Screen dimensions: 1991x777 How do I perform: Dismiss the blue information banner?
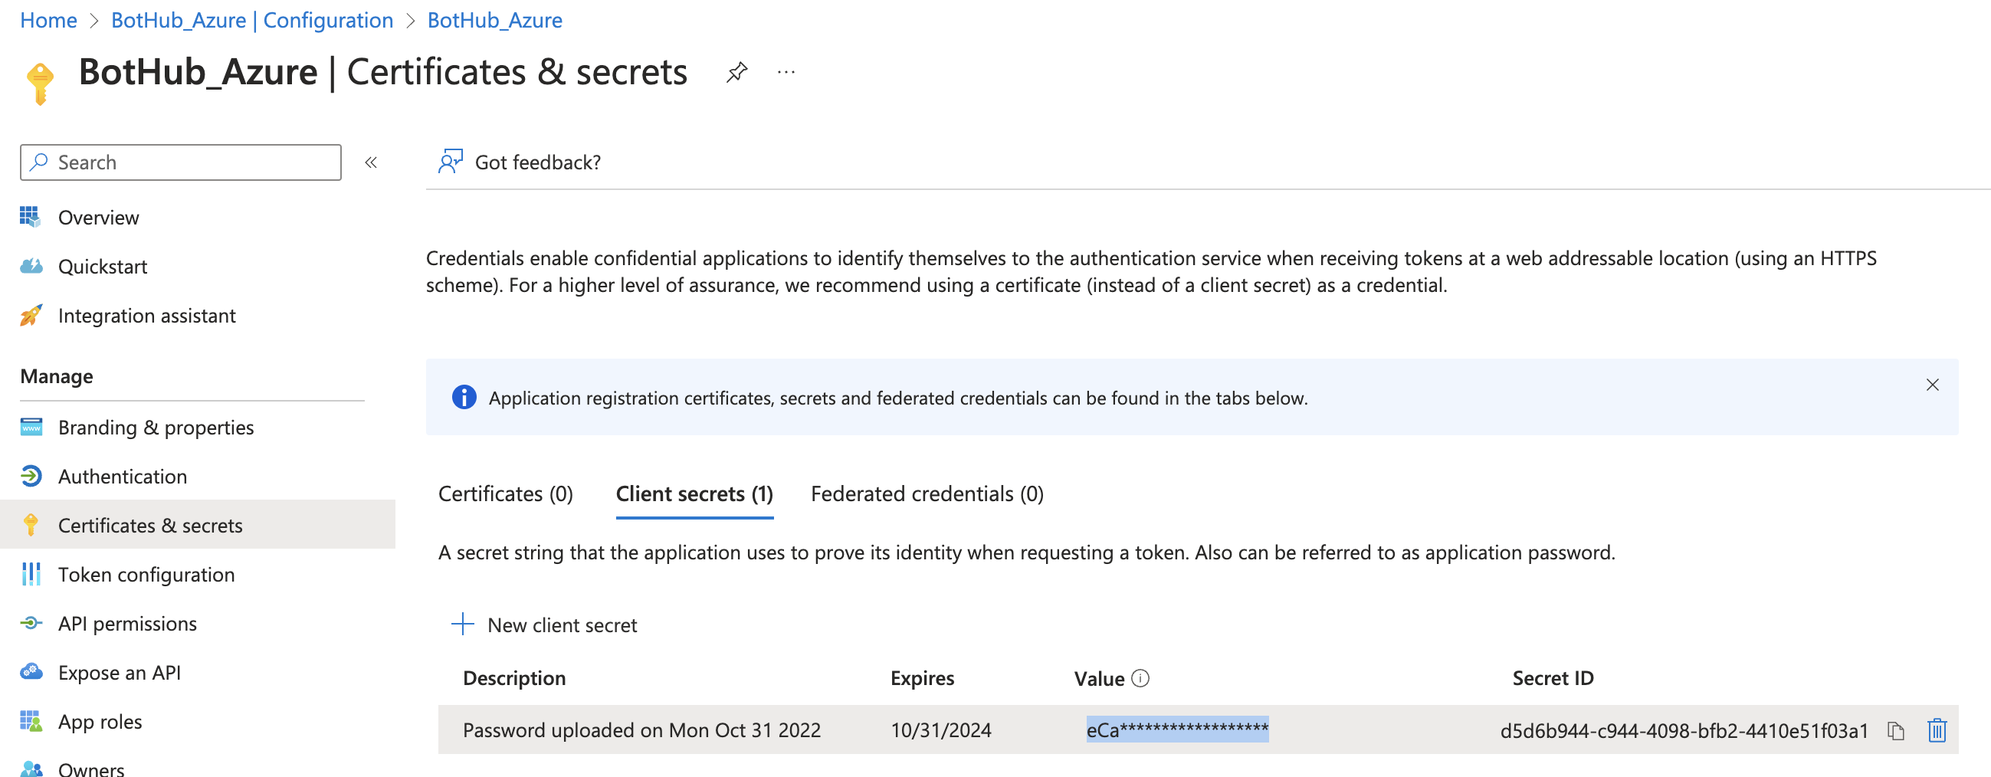[x=1932, y=385]
